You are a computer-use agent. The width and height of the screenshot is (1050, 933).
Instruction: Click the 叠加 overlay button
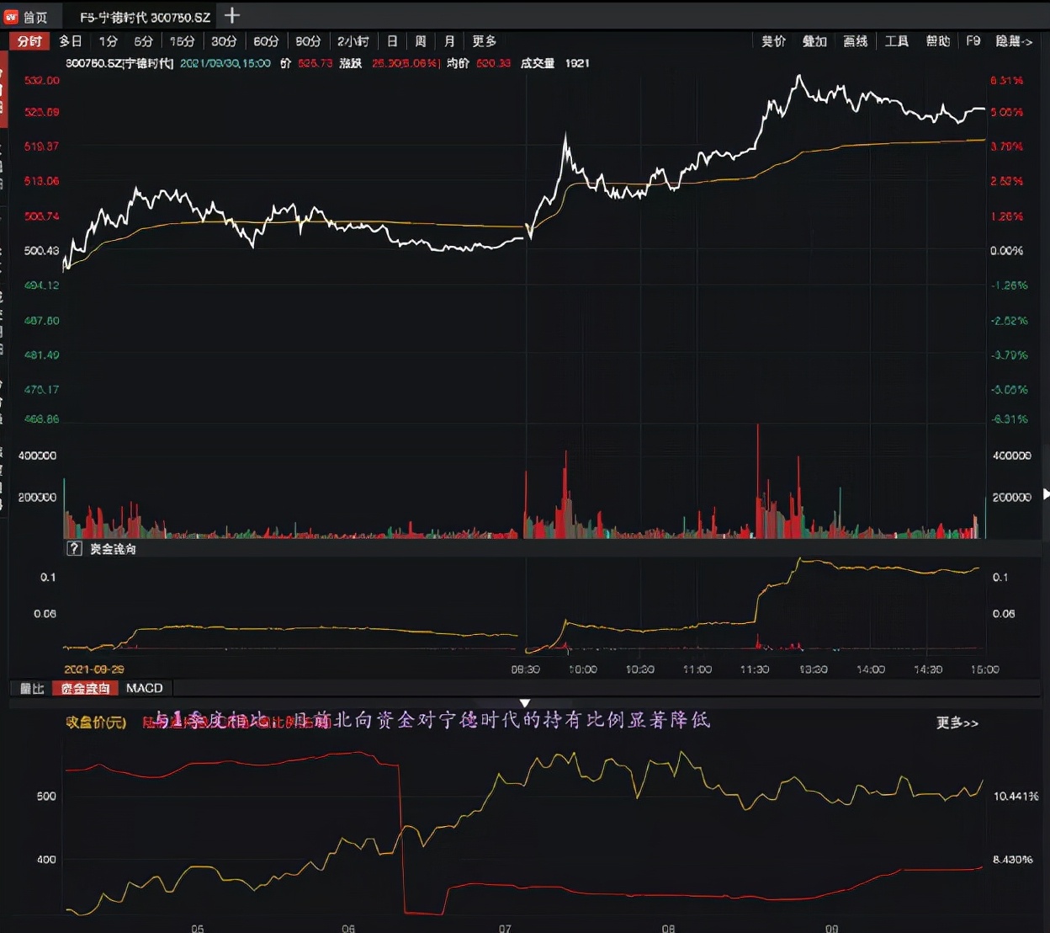(x=814, y=41)
